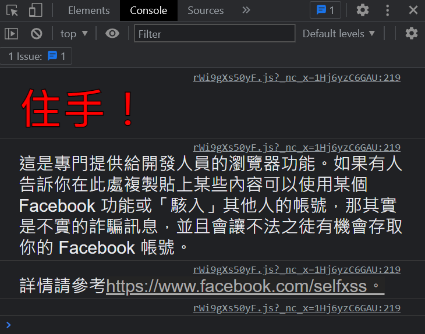Select the 這是專門提供給開發人員 warning paragraph
Image resolution: width=425 pixels, height=334 pixels.
point(211,205)
